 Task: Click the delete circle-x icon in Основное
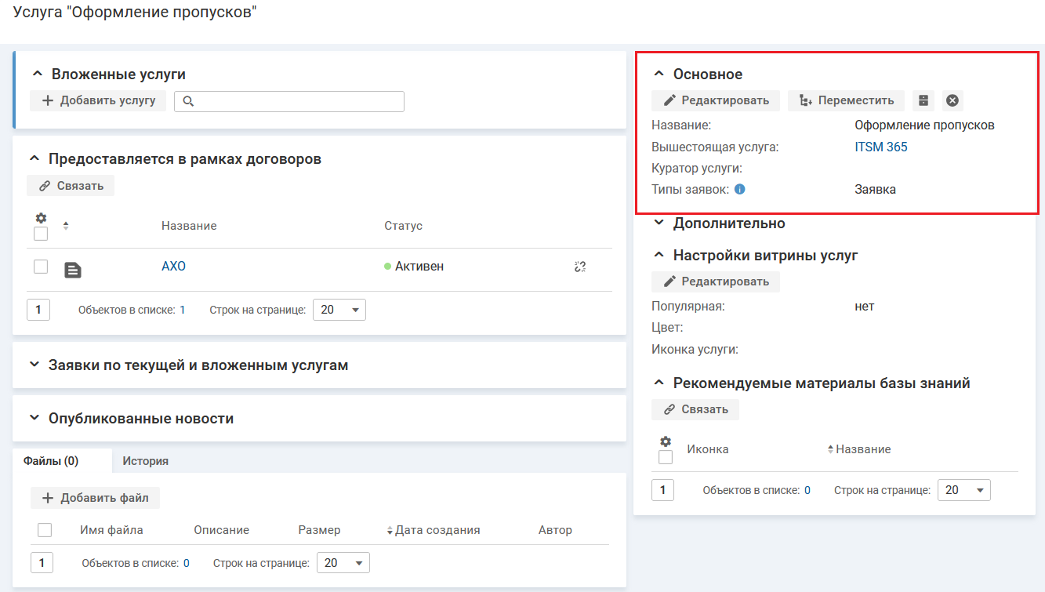(952, 100)
